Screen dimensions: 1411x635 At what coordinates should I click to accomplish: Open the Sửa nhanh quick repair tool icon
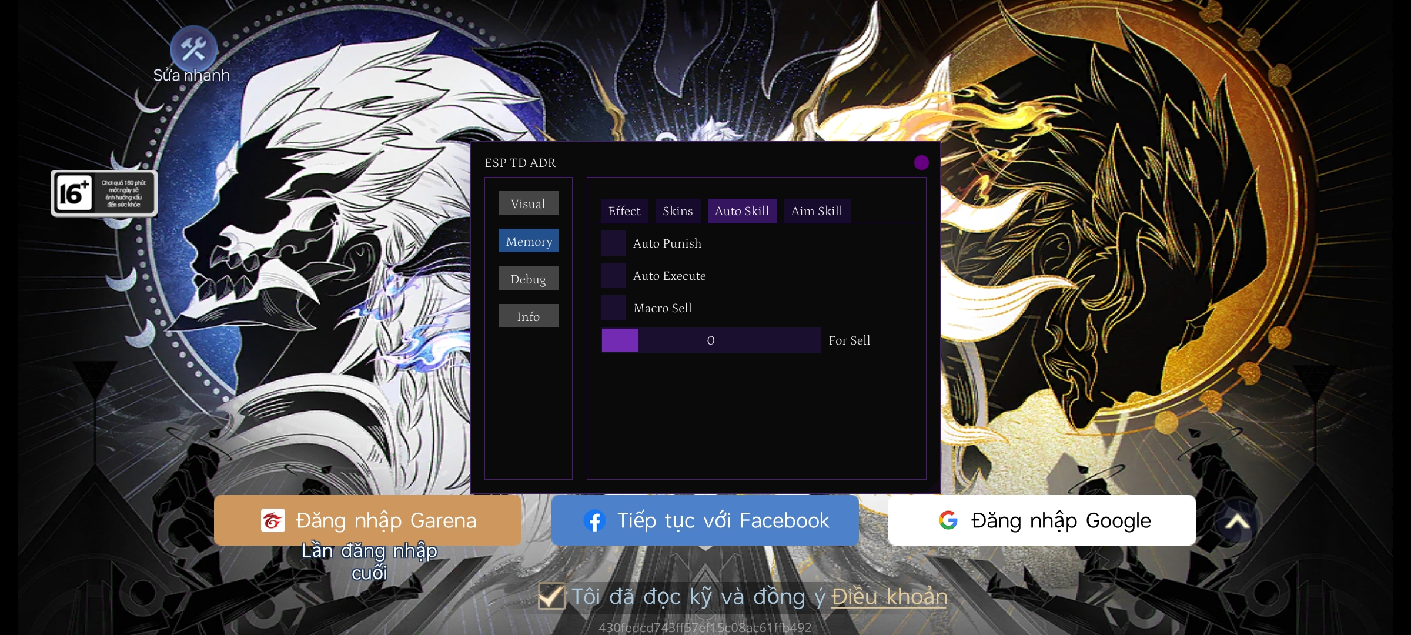pyautogui.click(x=193, y=49)
